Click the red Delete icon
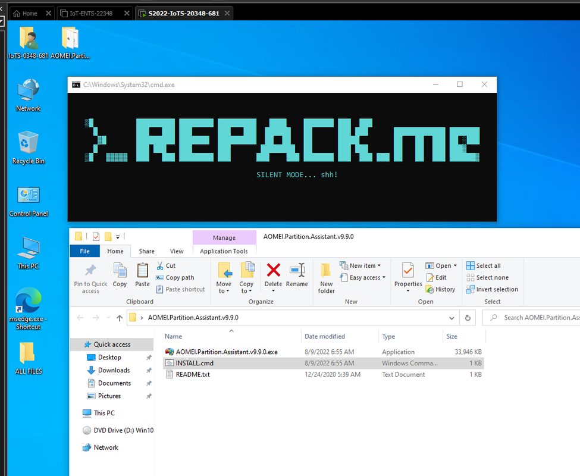 click(x=274, y=270)
